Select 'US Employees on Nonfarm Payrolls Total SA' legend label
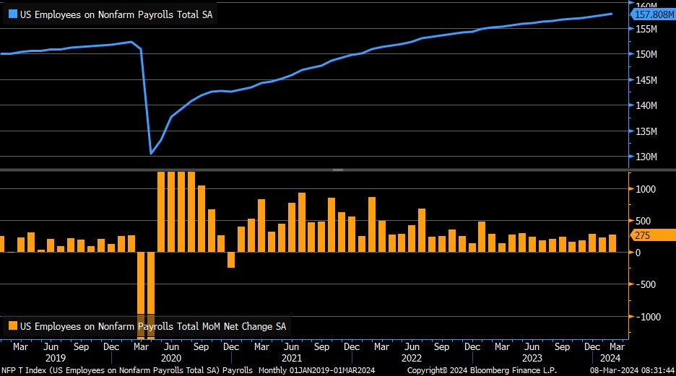Viewport: 676px width, 376px height. [x=116, y=12]
